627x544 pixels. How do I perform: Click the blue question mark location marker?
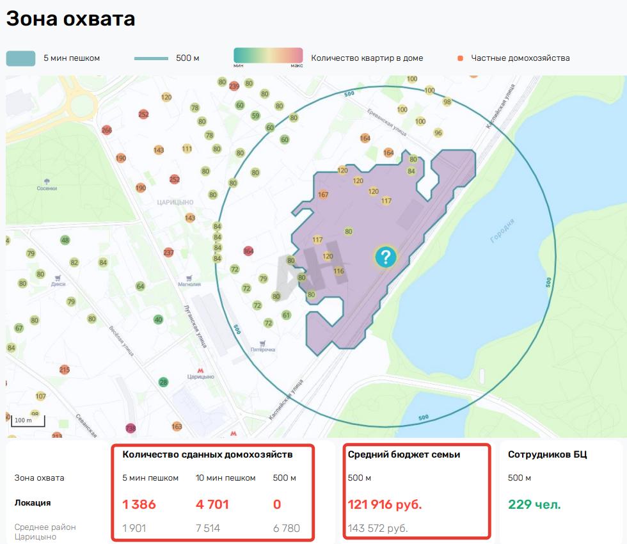[x=386, y=257]
